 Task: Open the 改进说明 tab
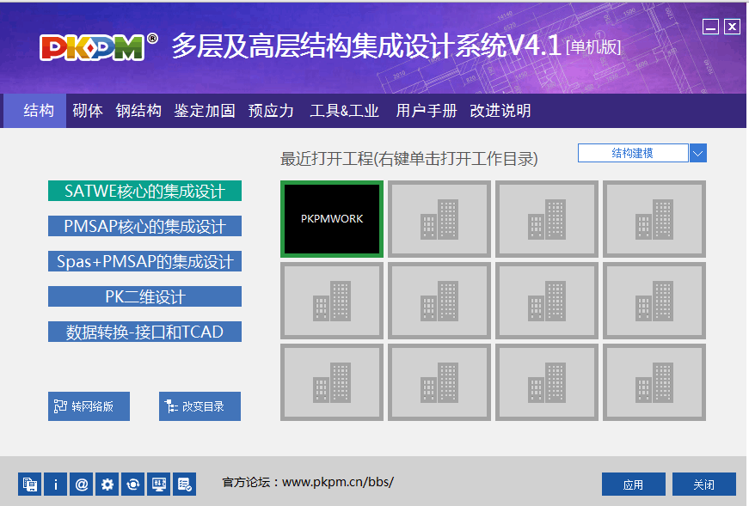click(x=500, y=111)
